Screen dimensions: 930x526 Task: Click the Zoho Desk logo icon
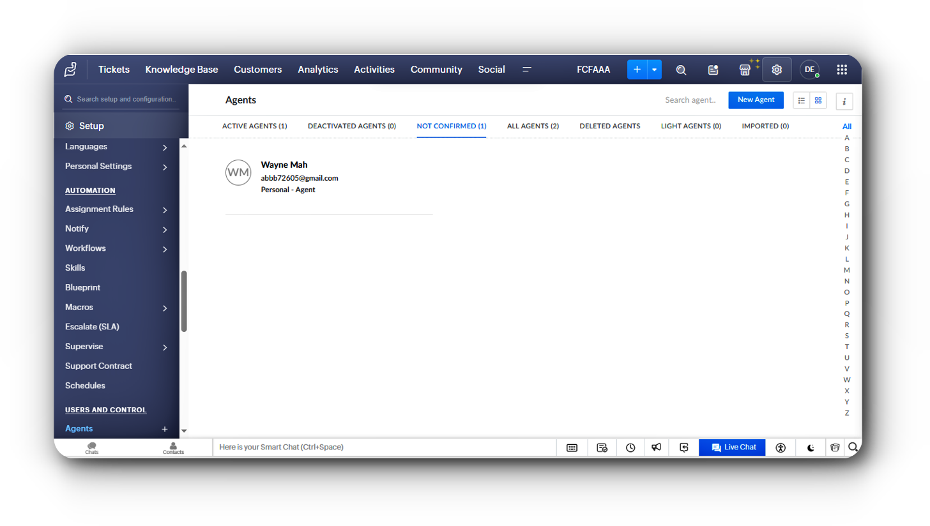coord(70,70)
